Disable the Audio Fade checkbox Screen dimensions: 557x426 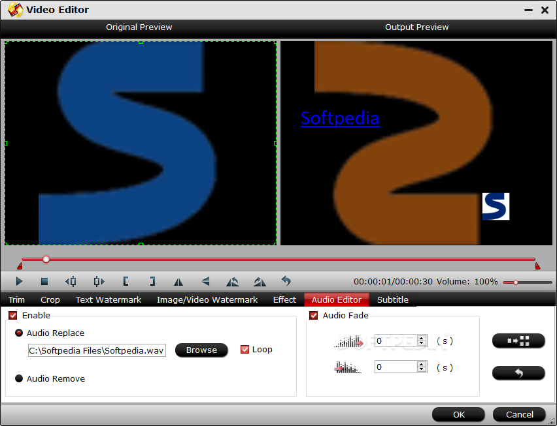point(314,316)
